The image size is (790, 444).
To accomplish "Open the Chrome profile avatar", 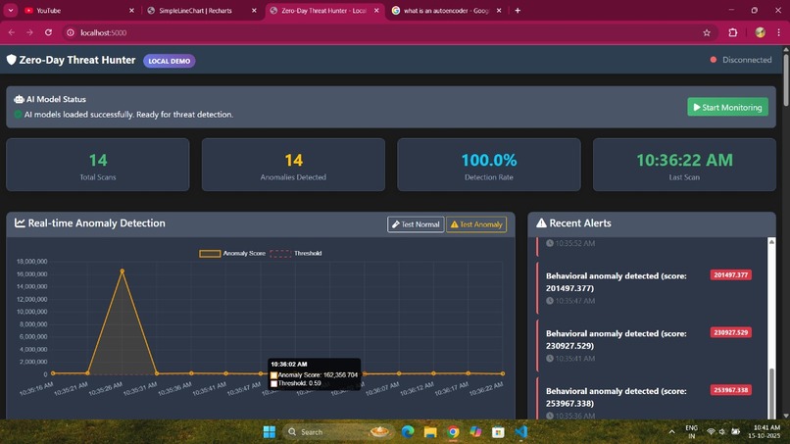I will click(761, 32).
